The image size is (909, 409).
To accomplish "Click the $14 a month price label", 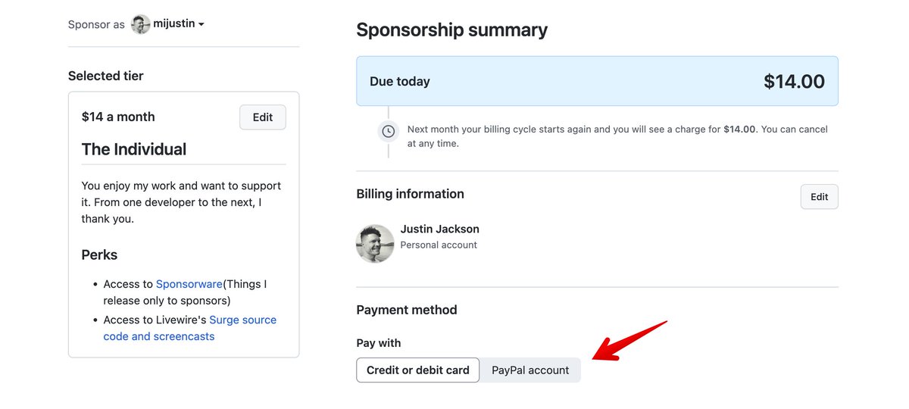I will point(118,117).
